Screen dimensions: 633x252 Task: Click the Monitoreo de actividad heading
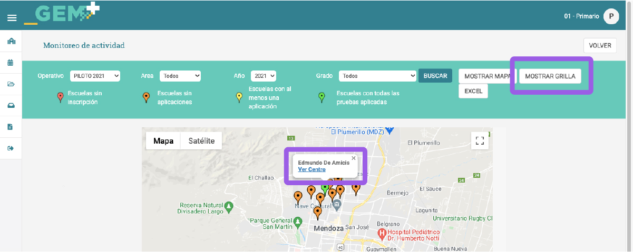84,45
